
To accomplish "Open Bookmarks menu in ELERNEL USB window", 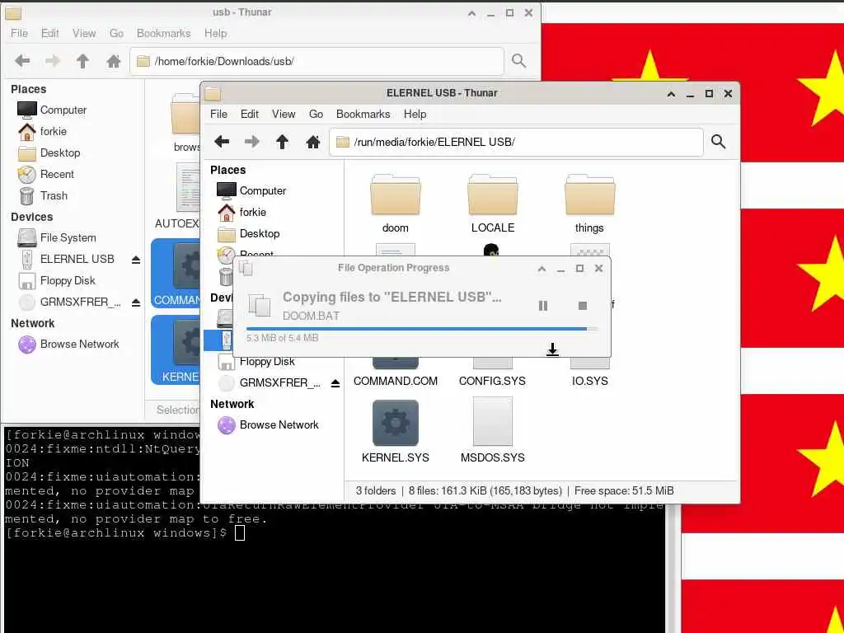I will [x=363, y=114].
